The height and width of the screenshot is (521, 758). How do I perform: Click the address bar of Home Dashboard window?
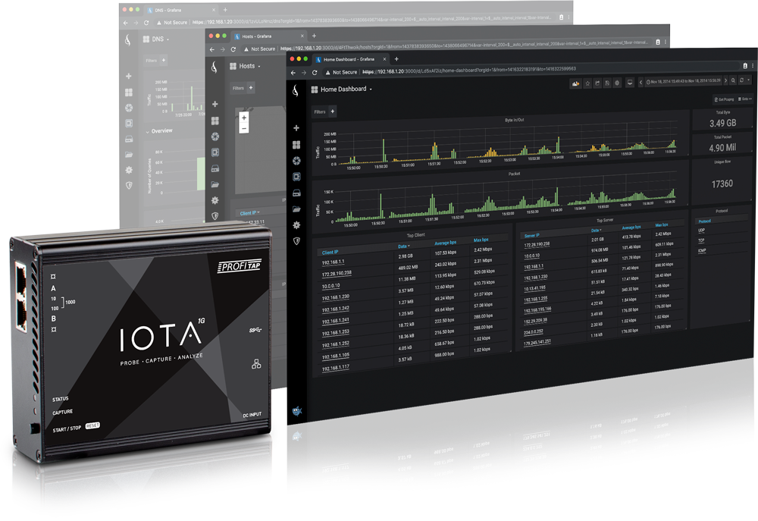532,70
